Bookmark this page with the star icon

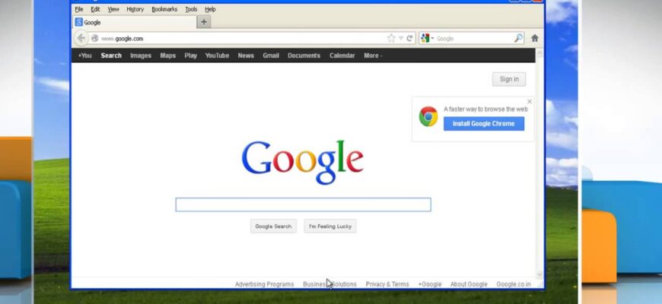click(391, 38)
